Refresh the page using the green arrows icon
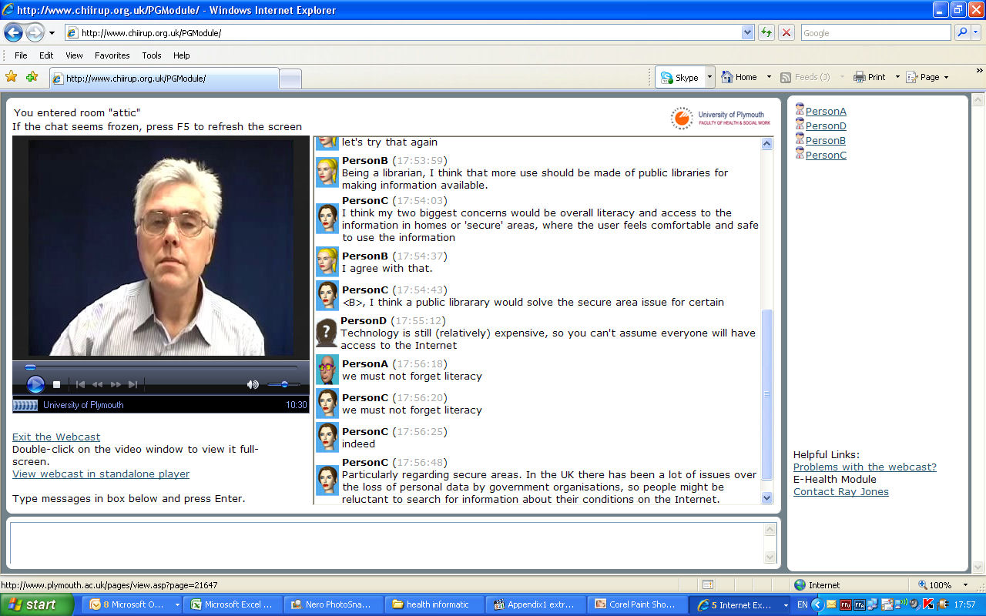Viewport: 986px width, 616px height. [x=766, y=32]
